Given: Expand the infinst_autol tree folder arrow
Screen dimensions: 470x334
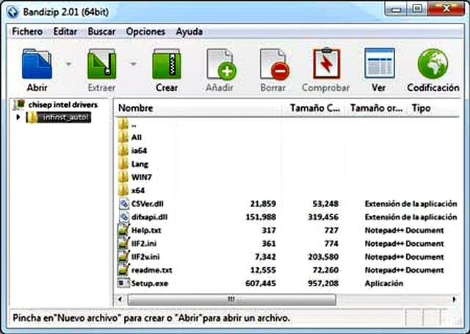Looking at the screenshot, I should (18, 117).
